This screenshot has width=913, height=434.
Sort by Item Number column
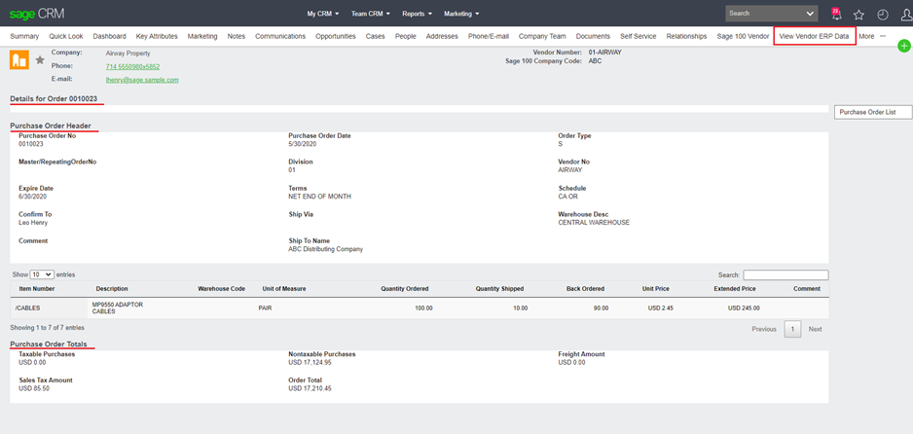(37, 289)
